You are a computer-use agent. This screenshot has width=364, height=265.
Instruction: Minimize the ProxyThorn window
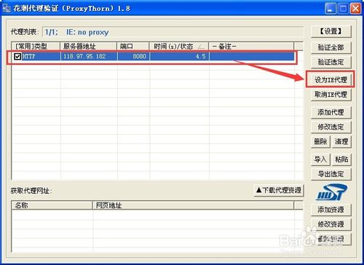point(330,9)
